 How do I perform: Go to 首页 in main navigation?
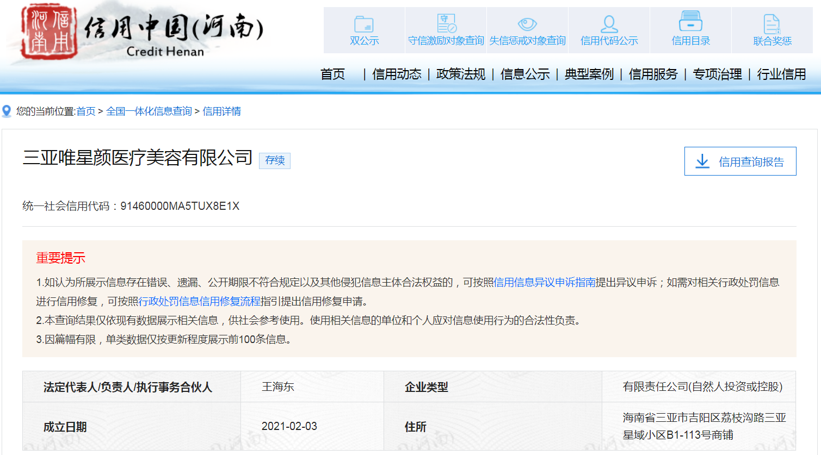coord(332,74)
